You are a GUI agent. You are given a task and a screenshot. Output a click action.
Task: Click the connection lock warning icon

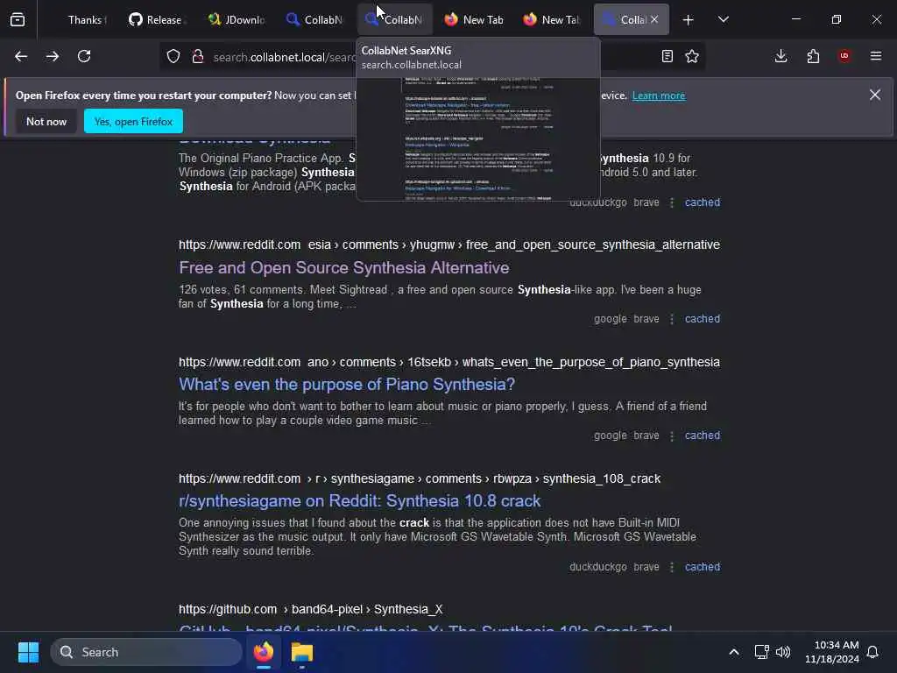198,57
